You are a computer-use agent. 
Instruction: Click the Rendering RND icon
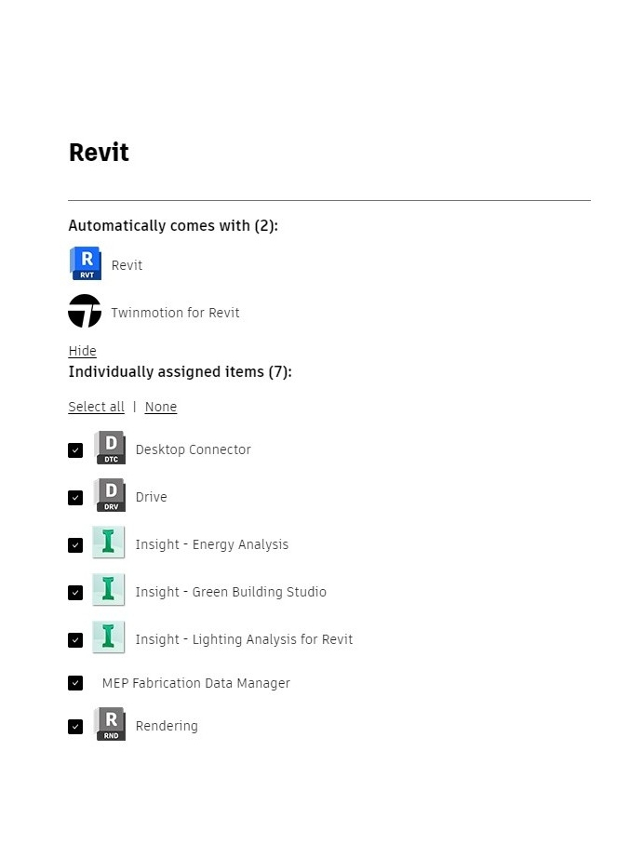point(110,724)
